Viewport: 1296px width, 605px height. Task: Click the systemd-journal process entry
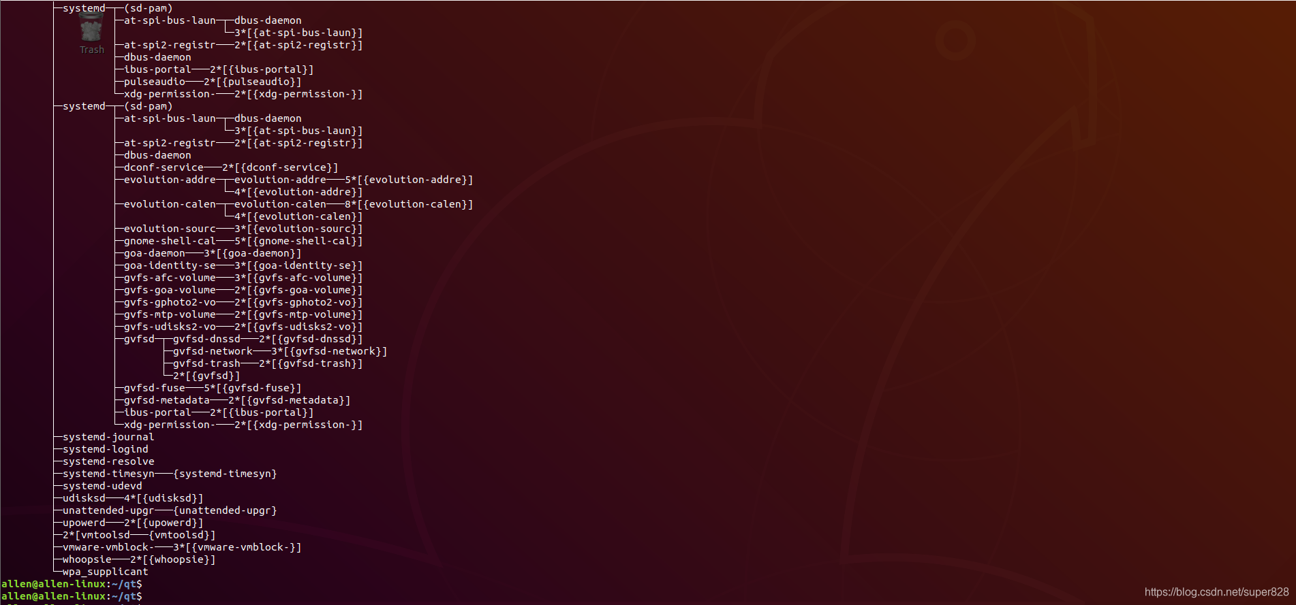tap(108, 437)
